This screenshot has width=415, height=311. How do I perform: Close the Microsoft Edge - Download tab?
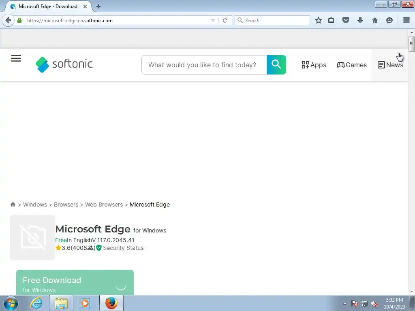[85, 6]
